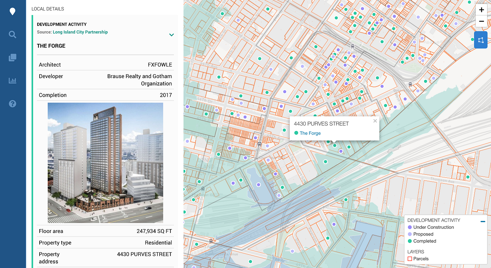
Task: Zoom out the map with minus button
Action: point(481,22)
